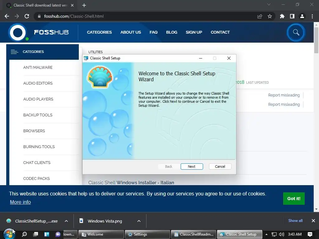Select the AUDIO PLAYERS category

tap(38, 99)
